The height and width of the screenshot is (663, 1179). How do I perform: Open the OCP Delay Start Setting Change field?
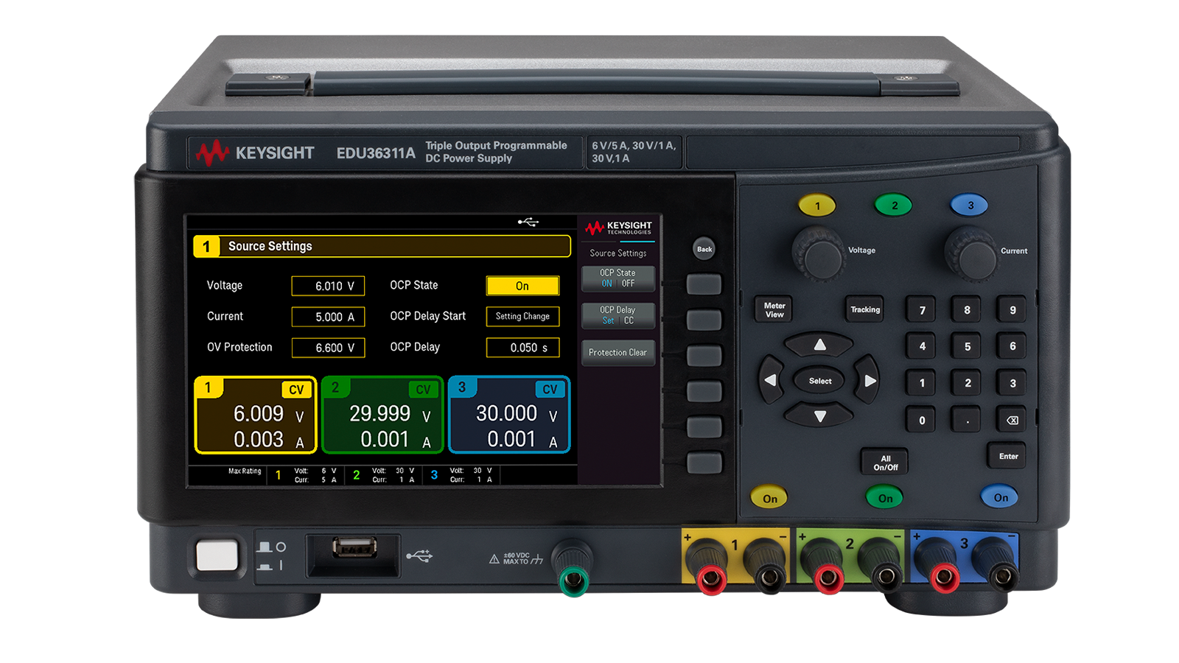click(x=522, y=317)
